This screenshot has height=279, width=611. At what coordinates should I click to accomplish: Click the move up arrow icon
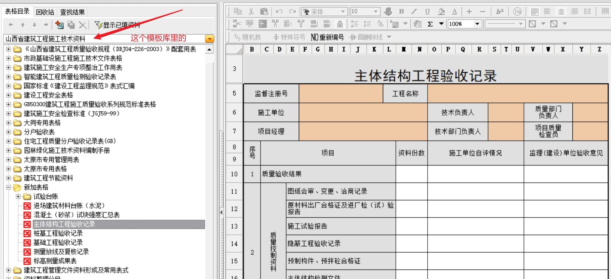(x=23, y=25)
